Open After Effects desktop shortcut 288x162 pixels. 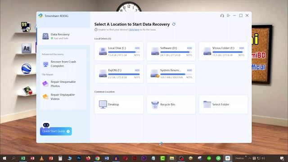pyautogui.click(x=27, y=48)
